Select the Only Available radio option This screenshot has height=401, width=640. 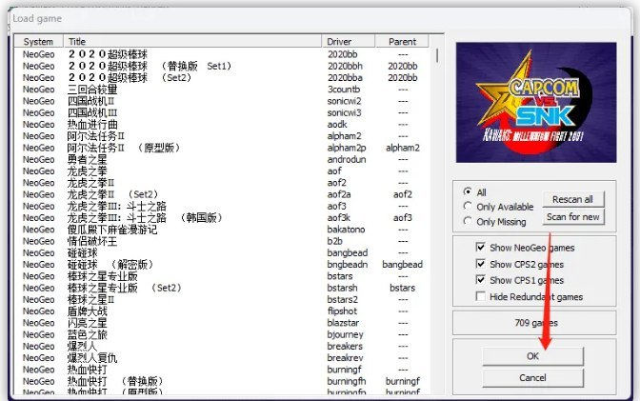pos(468,207)
